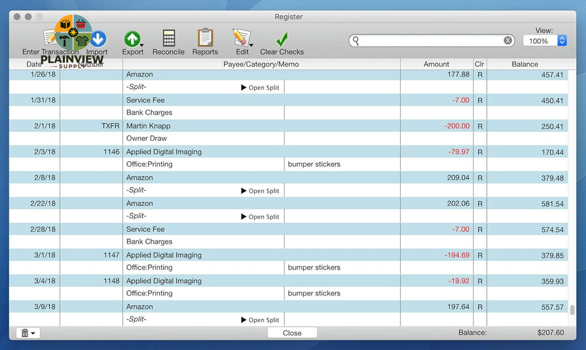Screen dimensions: 586x350
Task: Toggle cleared status R for 1/31/18 Service Fee
Action: (x=480, y=100)
